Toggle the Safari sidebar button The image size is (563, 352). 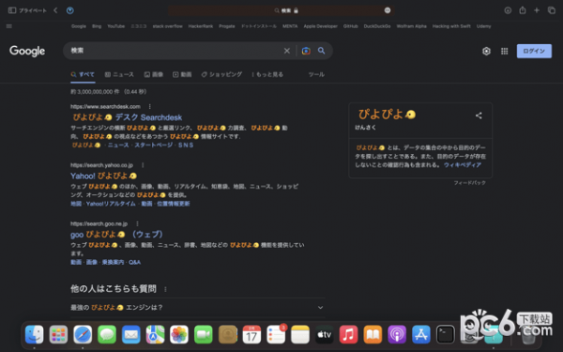click(x=12, y=10)
